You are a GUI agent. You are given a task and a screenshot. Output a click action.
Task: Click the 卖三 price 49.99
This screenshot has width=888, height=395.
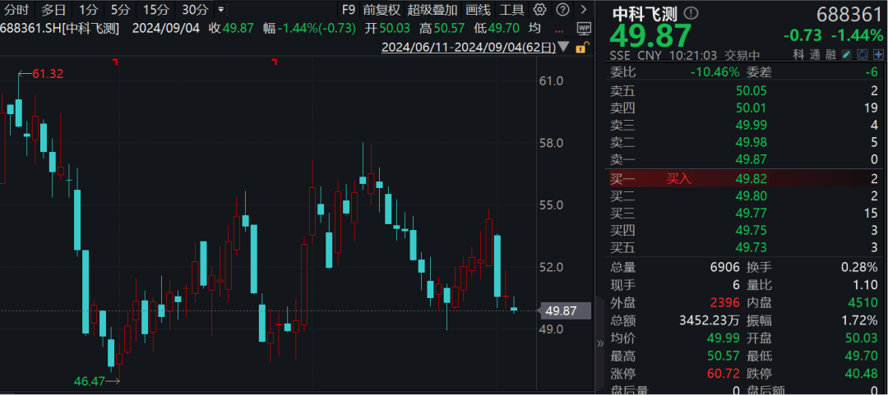(752, 125)
